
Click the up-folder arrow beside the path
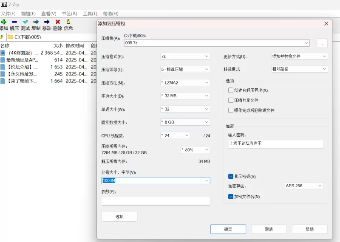(2, 37)
